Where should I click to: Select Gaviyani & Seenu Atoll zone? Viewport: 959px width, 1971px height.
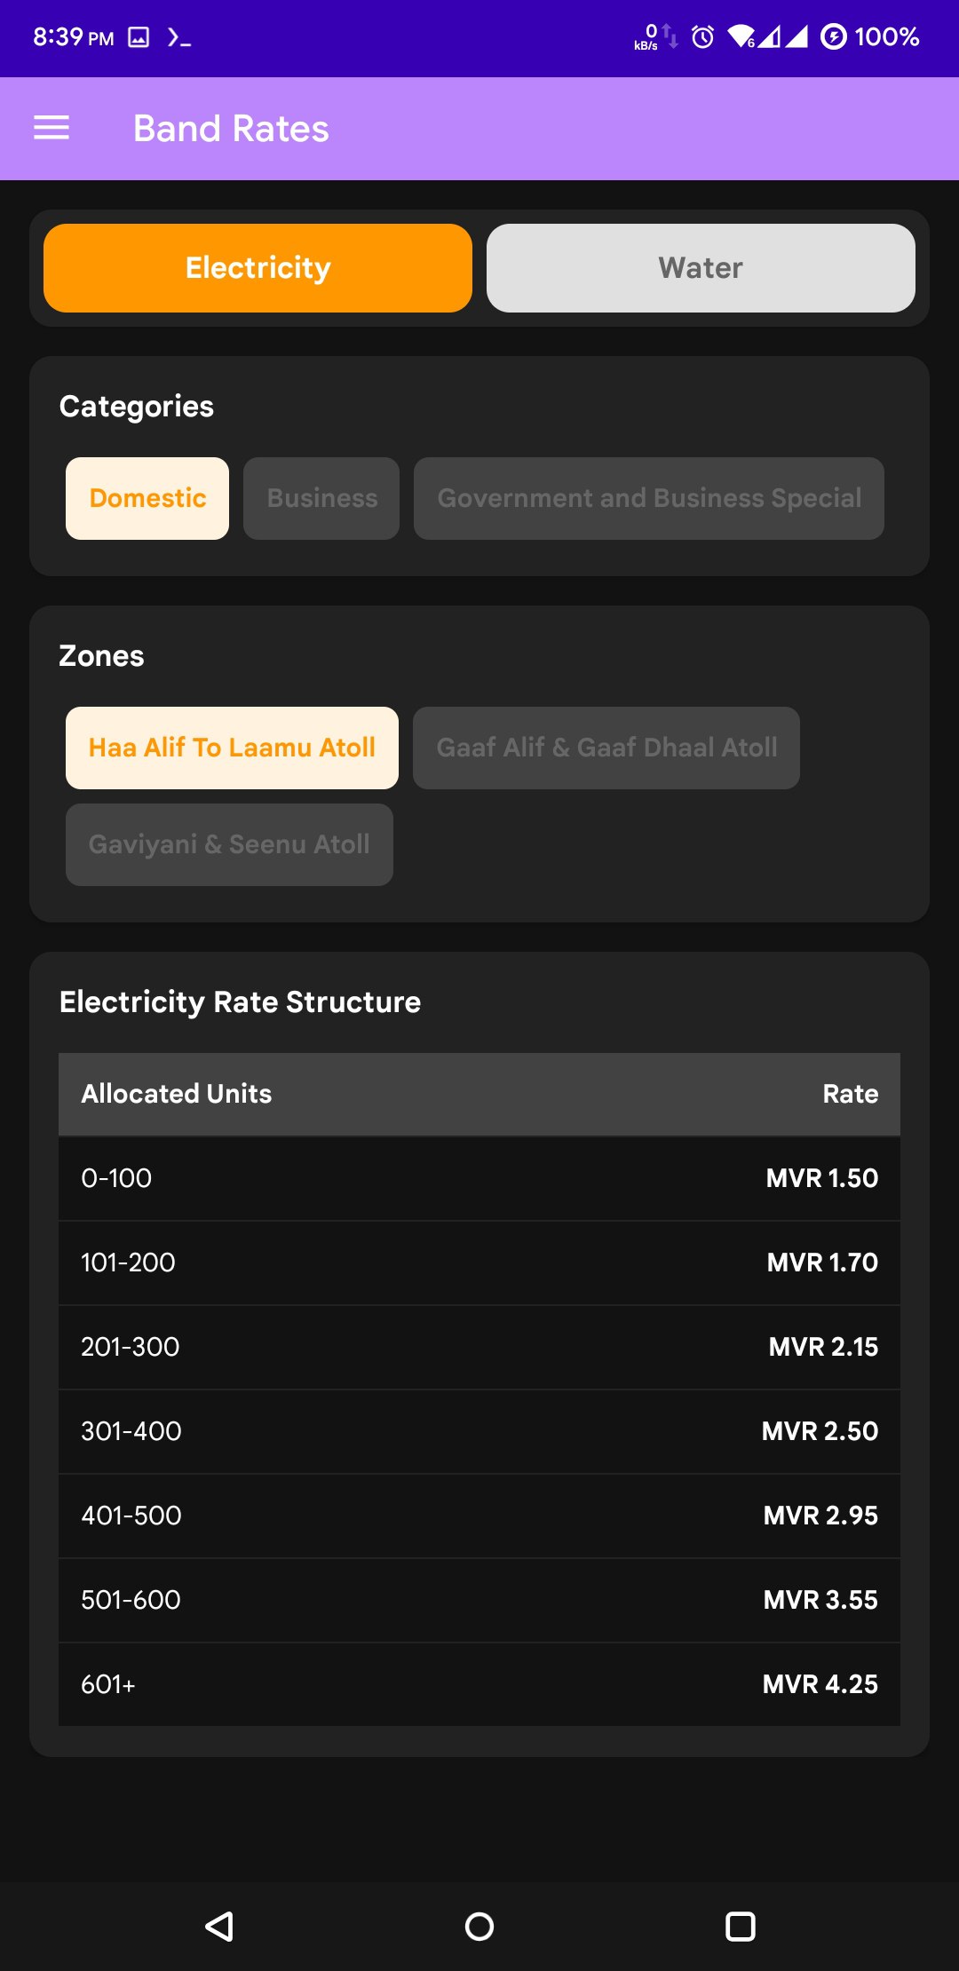pyautogui.click(x=229, y=844)
